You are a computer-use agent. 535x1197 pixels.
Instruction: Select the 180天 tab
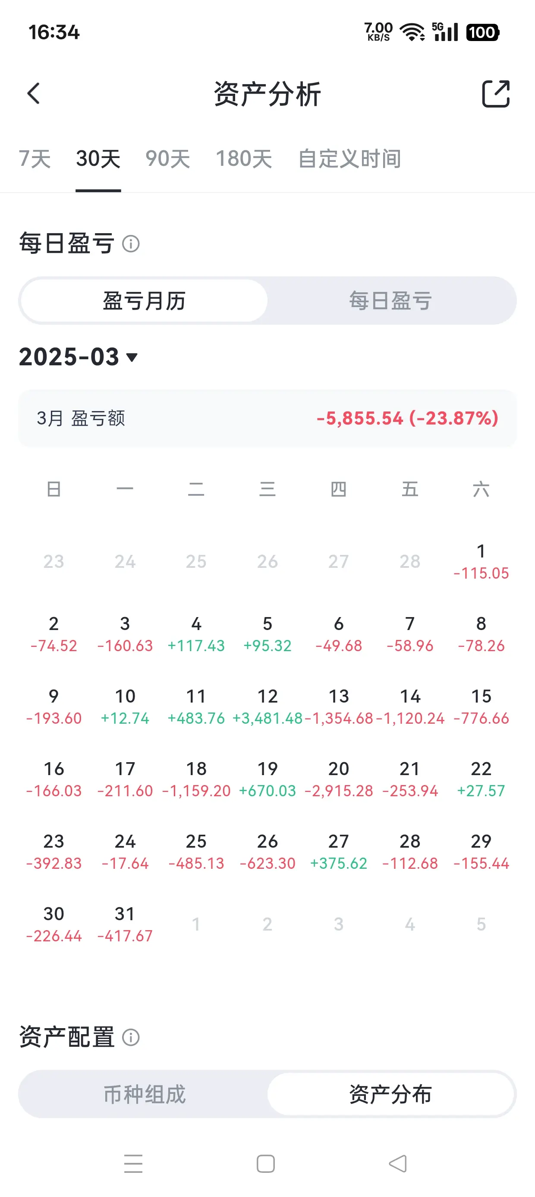click(244, 158)
